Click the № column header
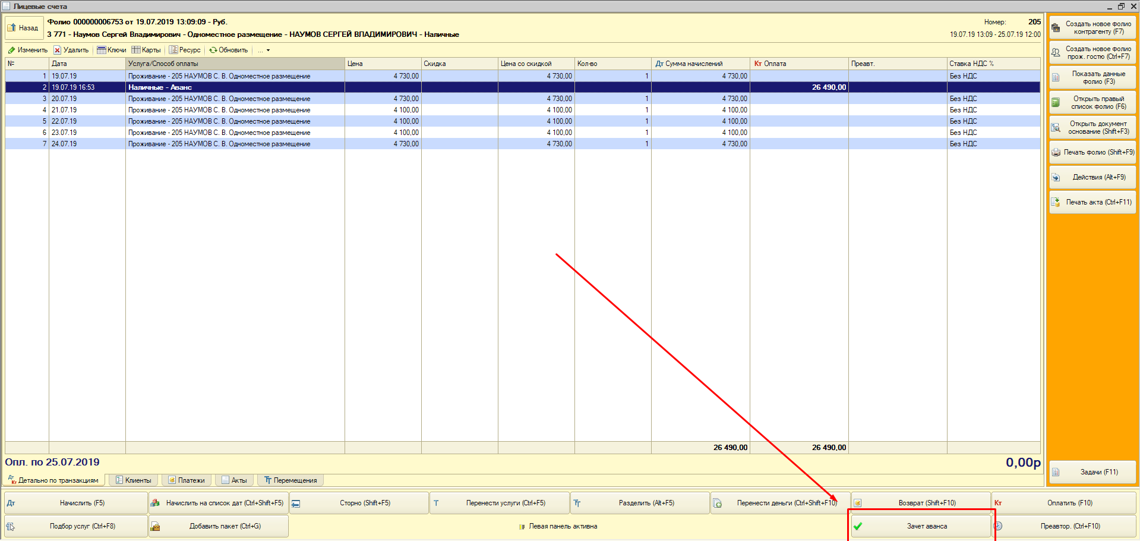 click(x=27, y=64)
